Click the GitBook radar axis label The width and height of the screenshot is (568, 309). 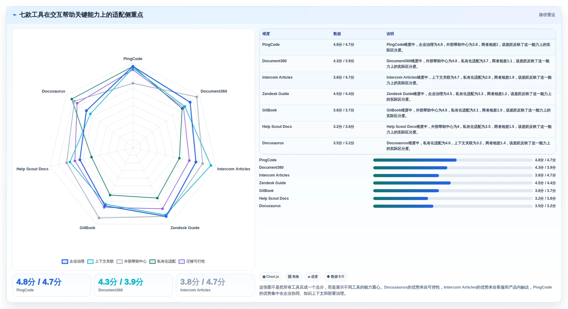(x=87, y=228)
